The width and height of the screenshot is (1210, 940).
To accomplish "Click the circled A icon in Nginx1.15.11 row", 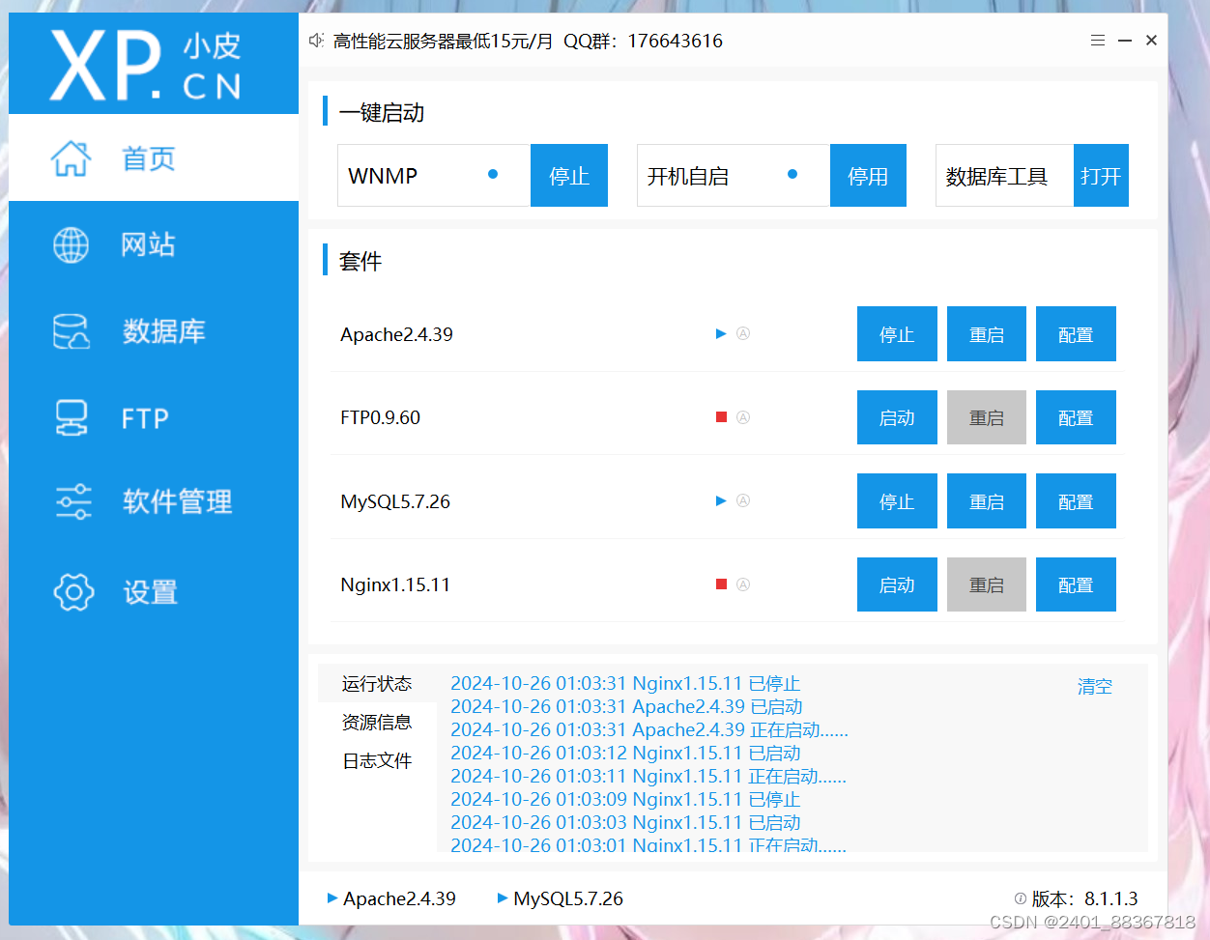I will click(x=743, y=584).
